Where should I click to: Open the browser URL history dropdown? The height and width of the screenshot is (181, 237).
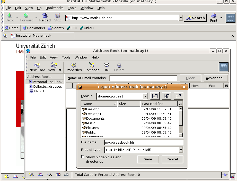coord(181,18)
